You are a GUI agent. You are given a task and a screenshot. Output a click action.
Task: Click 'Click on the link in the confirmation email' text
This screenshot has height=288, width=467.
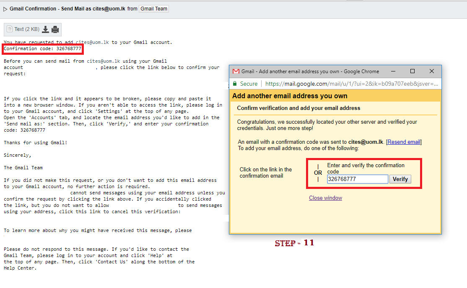(266, 173)
